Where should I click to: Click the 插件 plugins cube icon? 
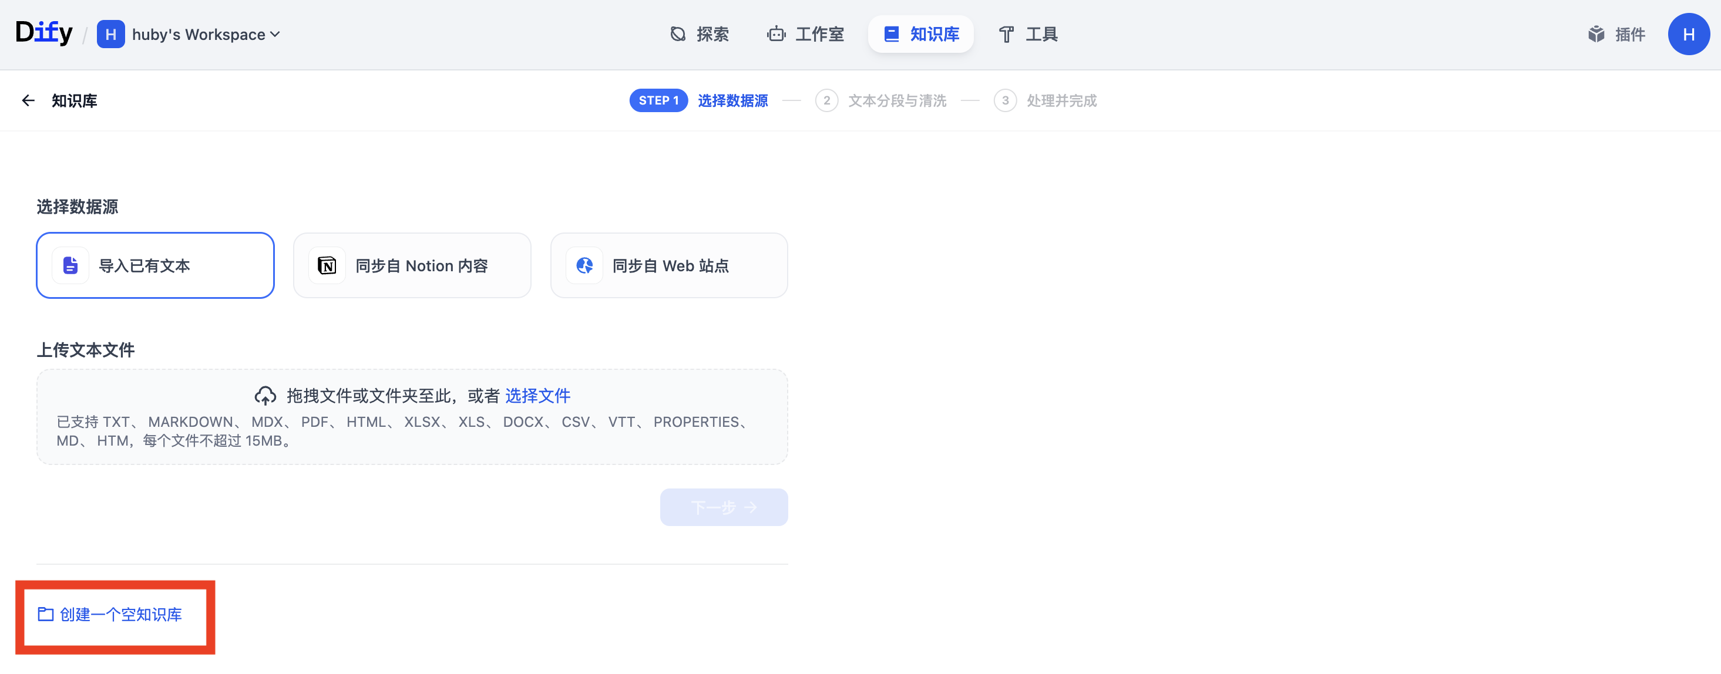[x=1596, y=34]
